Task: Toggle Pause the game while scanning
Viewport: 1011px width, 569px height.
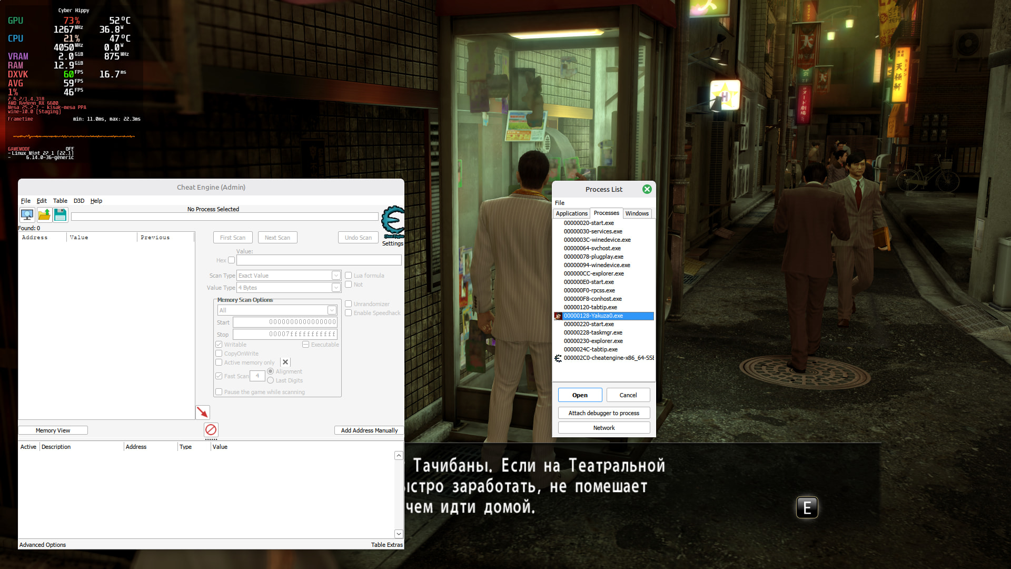Action: (219, 392)
